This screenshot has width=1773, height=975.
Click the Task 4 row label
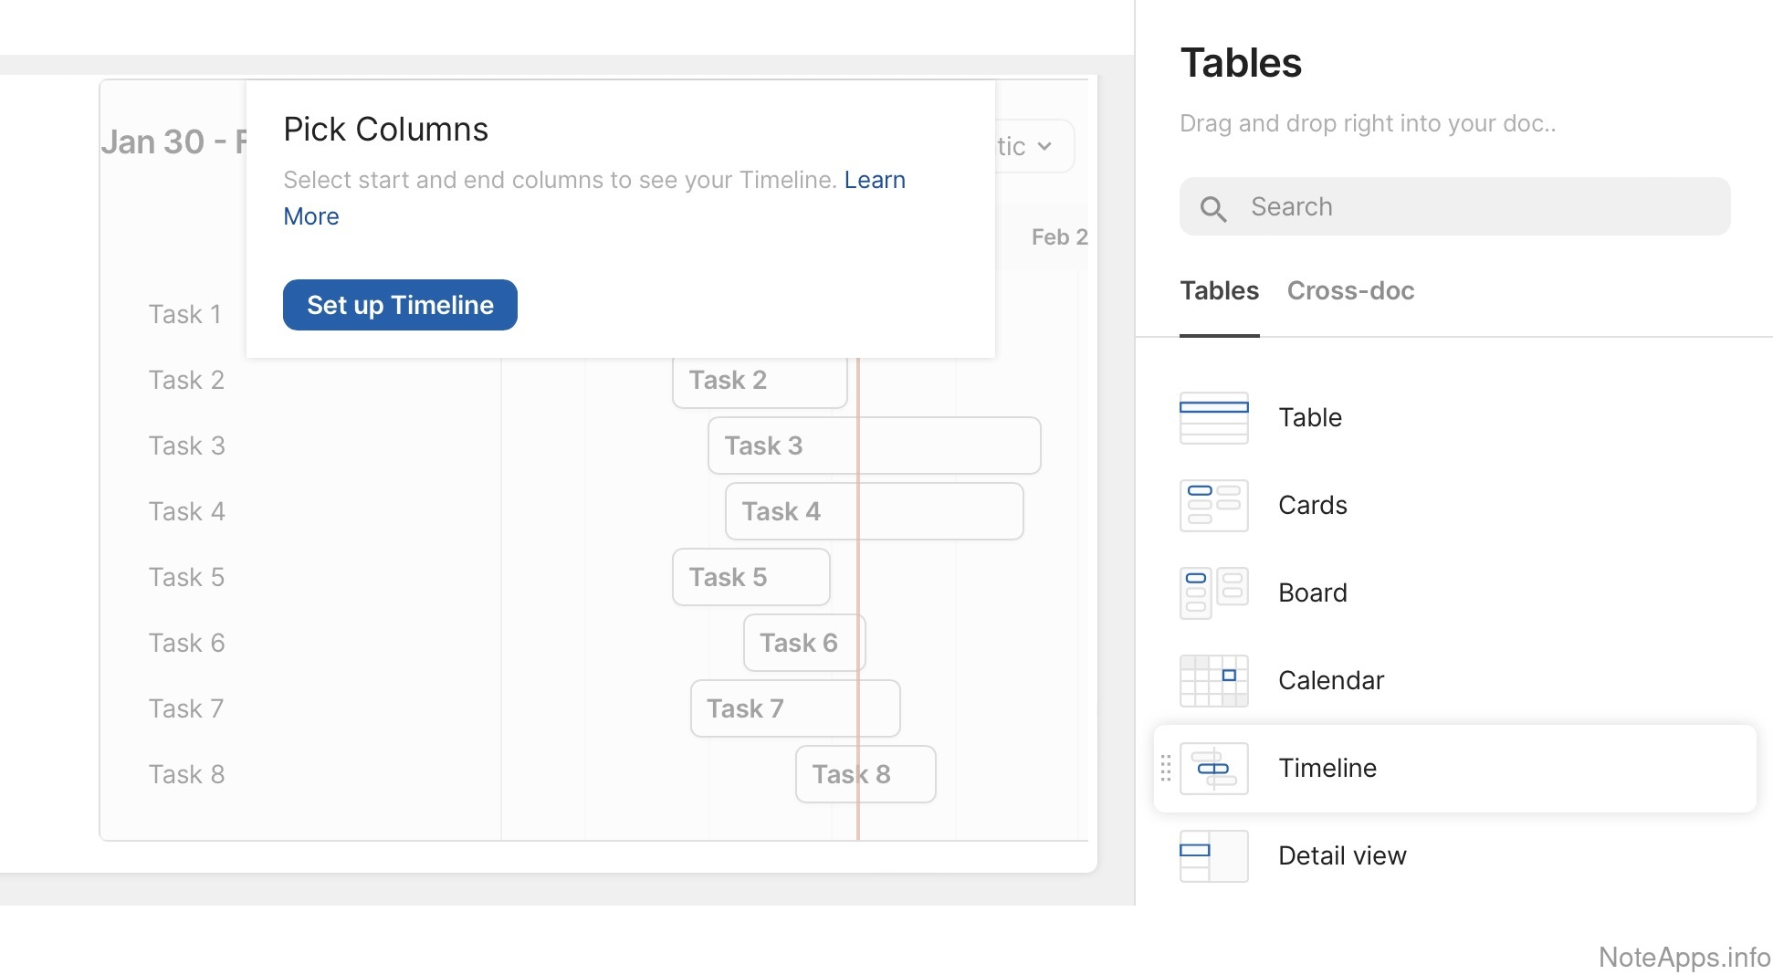coord(186,512)
